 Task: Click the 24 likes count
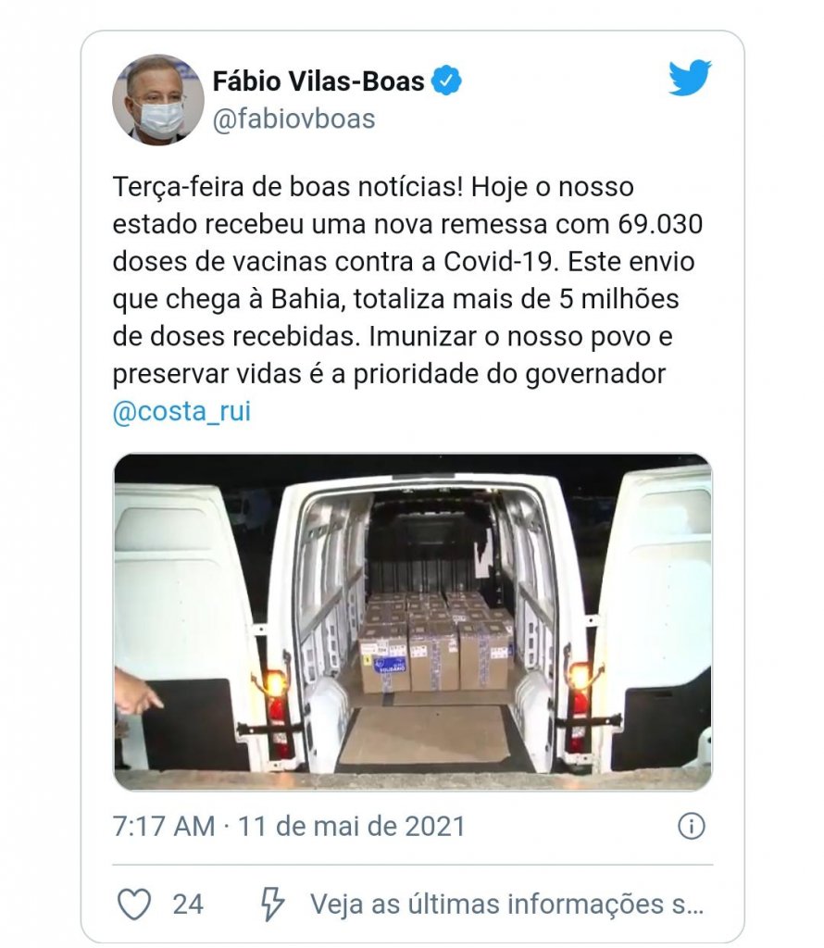click(188, 904)
